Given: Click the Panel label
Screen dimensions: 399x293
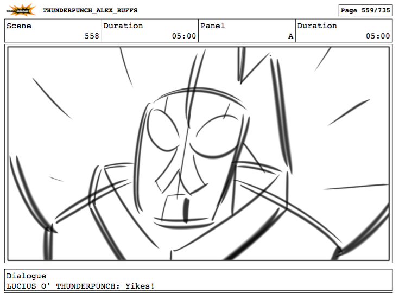Looking at the screenshot, I should tap(212, 26).
